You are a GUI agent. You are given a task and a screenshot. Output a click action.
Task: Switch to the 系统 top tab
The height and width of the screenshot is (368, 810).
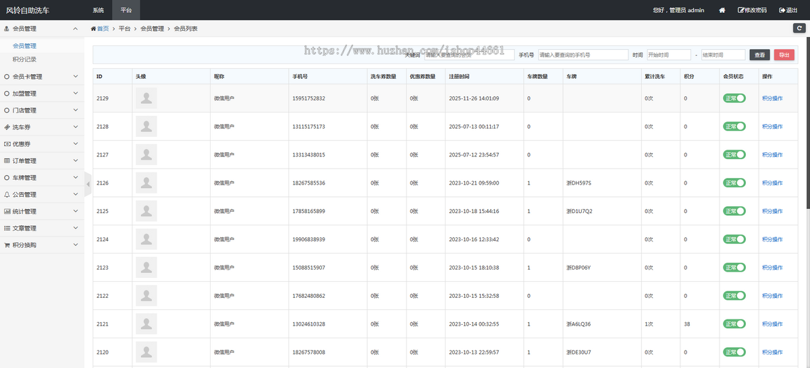point(99,10)
